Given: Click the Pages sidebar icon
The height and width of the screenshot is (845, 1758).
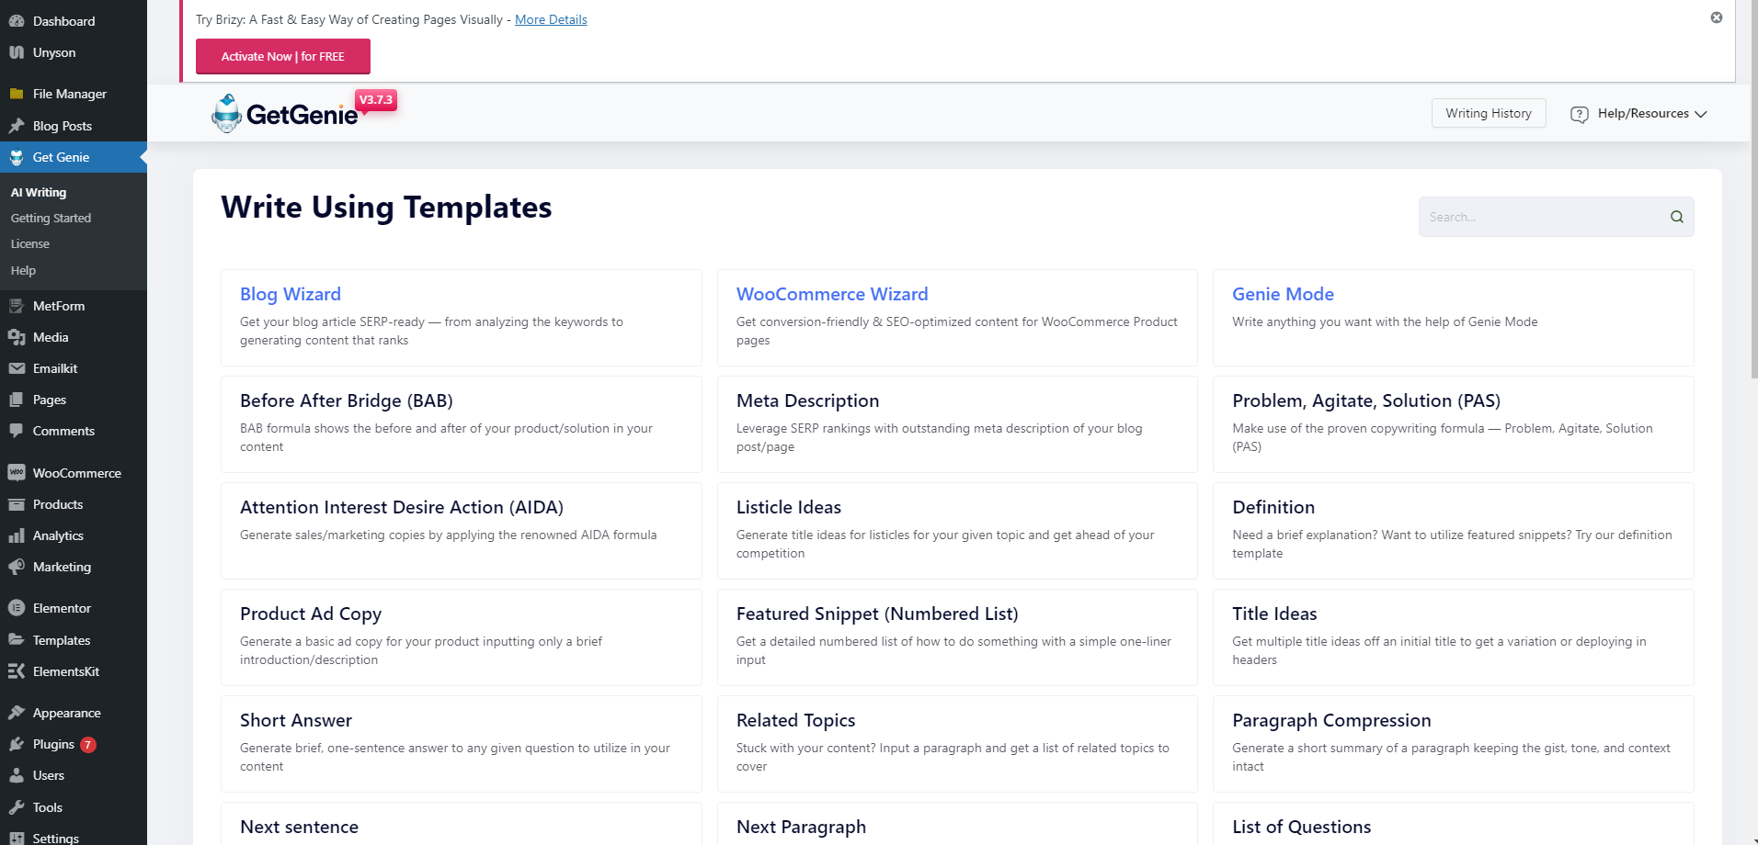Looking at the screenshot, I should point(17,400).
